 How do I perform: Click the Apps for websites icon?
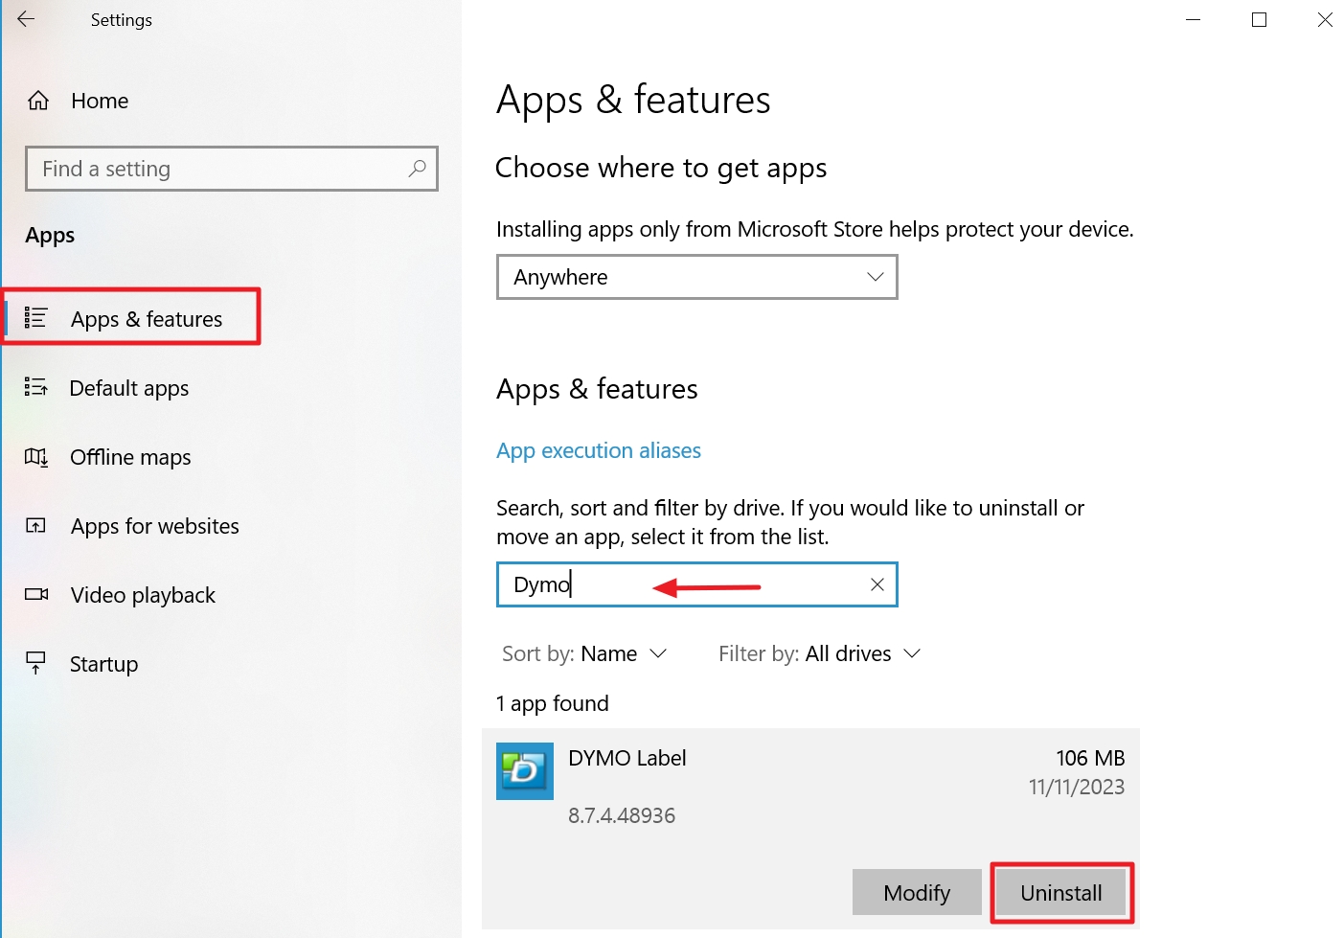tap(35, 525)
